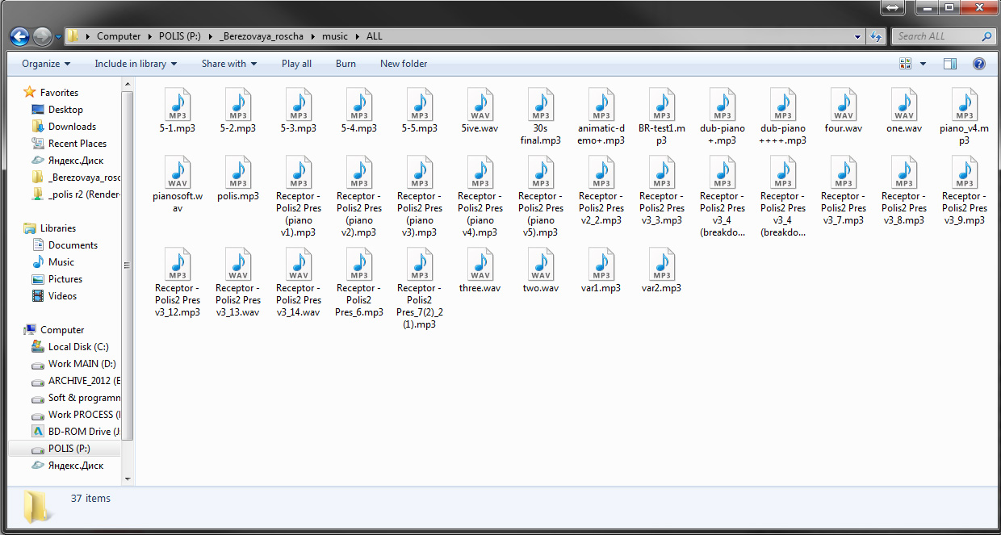Select the 5-4.mp3 file icon
Viewport: 1001px width, 535px height.
pyautogui.click(x=359, y=104)
